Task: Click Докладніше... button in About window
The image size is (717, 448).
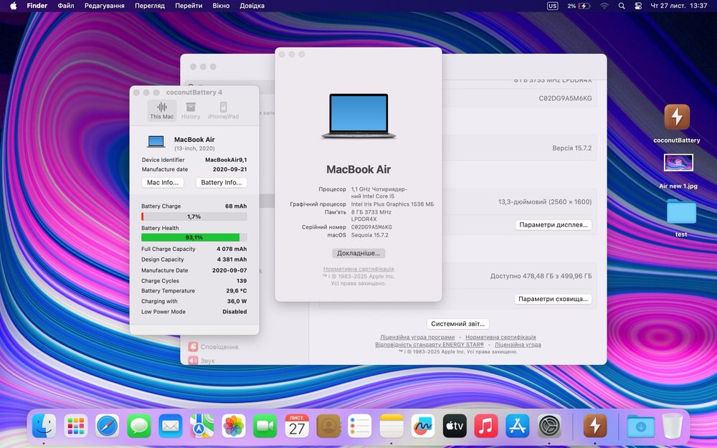Action: (358, 253)
